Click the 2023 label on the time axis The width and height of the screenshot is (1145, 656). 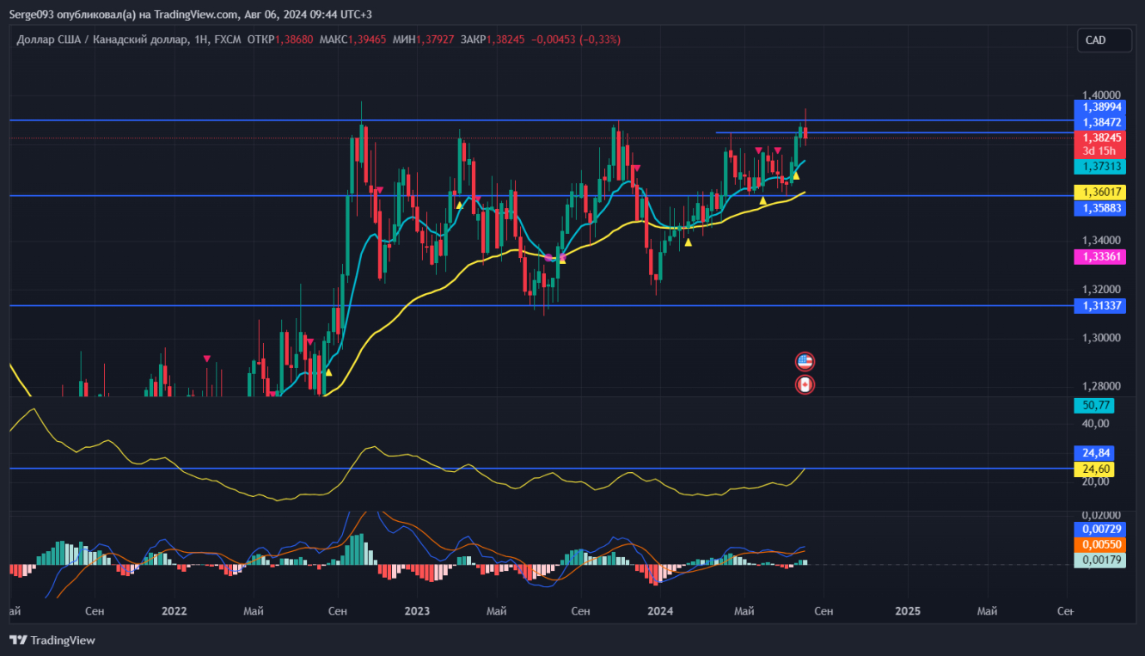coord(417,611)
